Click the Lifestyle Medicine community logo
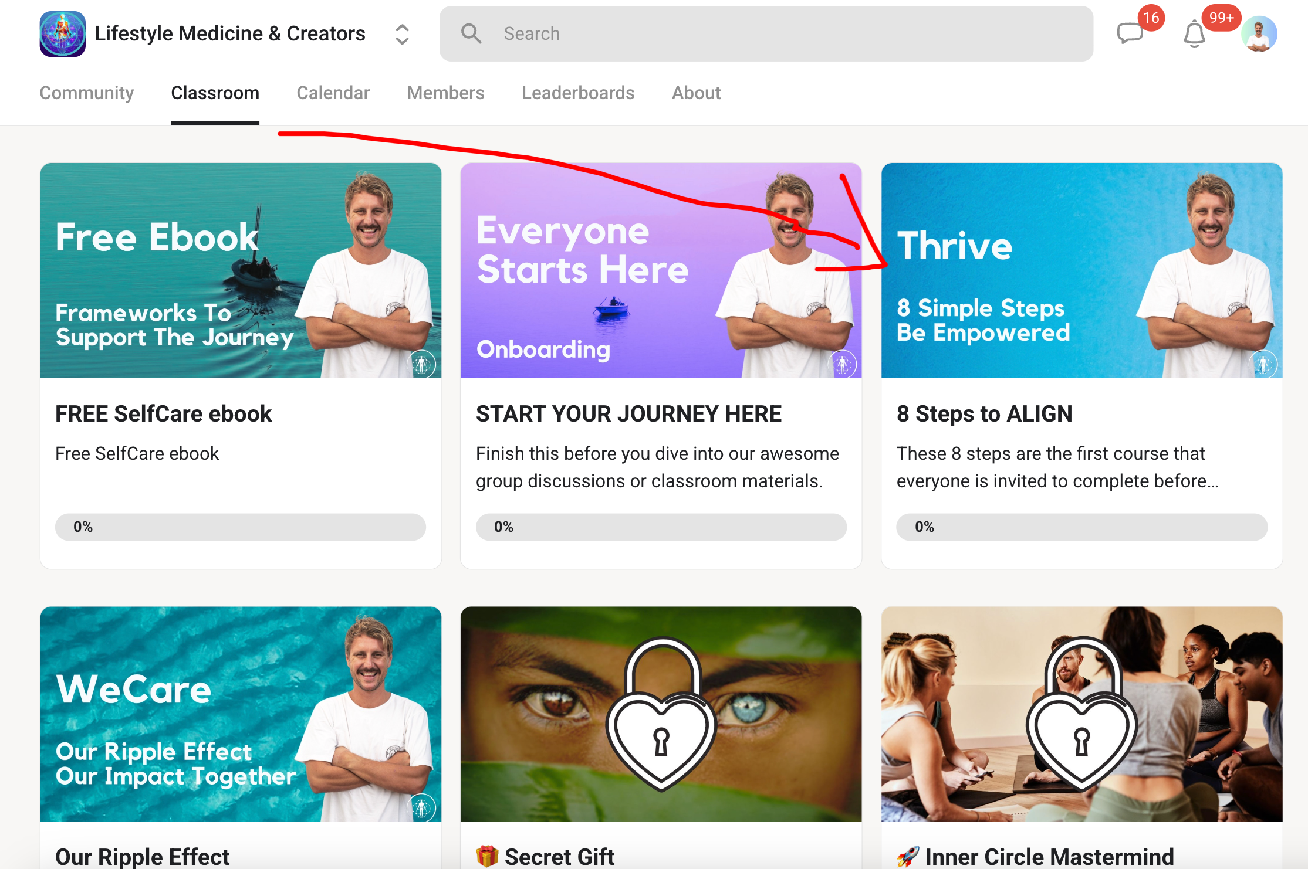 (62, 34)
